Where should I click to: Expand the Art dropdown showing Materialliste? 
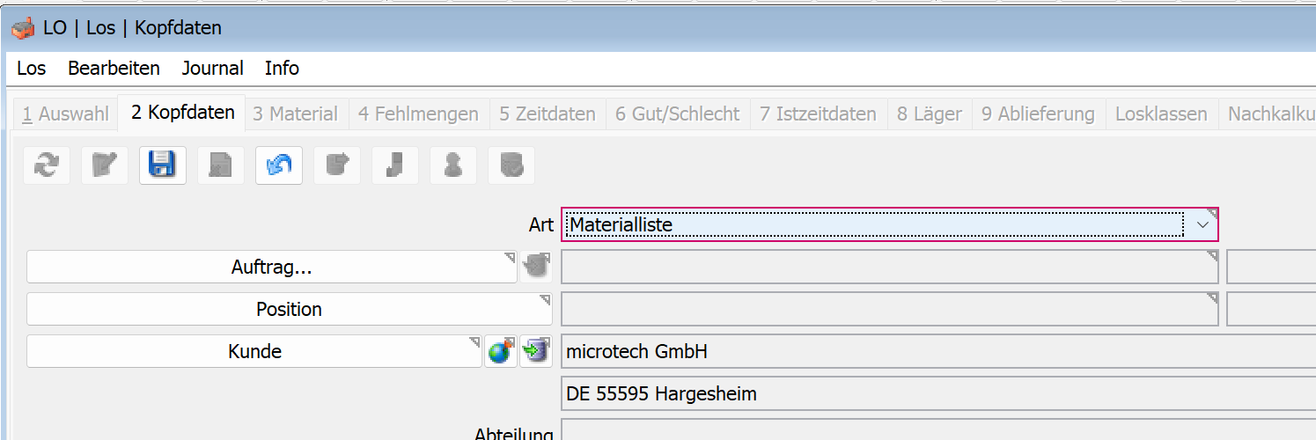pos(1202,225)
